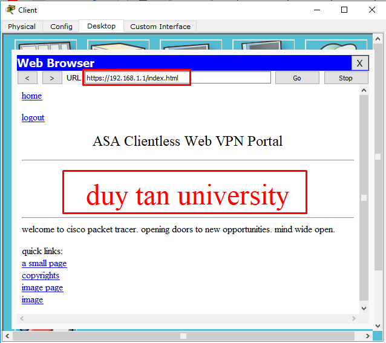This screenshot has height=343, width=386.
Task: Switch to the Physical tab
Action: 22,27
